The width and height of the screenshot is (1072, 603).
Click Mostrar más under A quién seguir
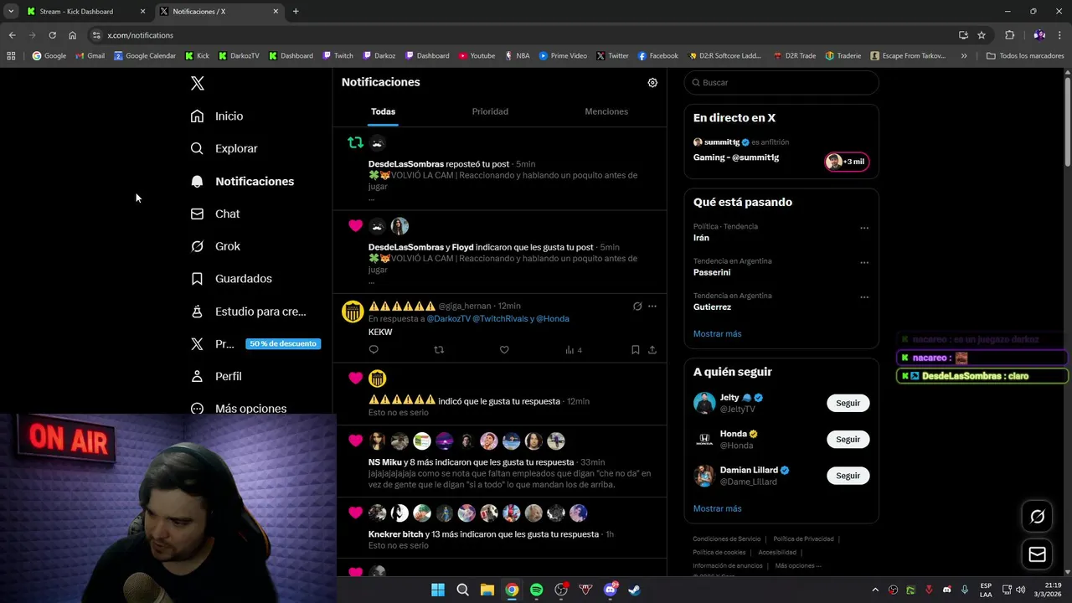717,508
